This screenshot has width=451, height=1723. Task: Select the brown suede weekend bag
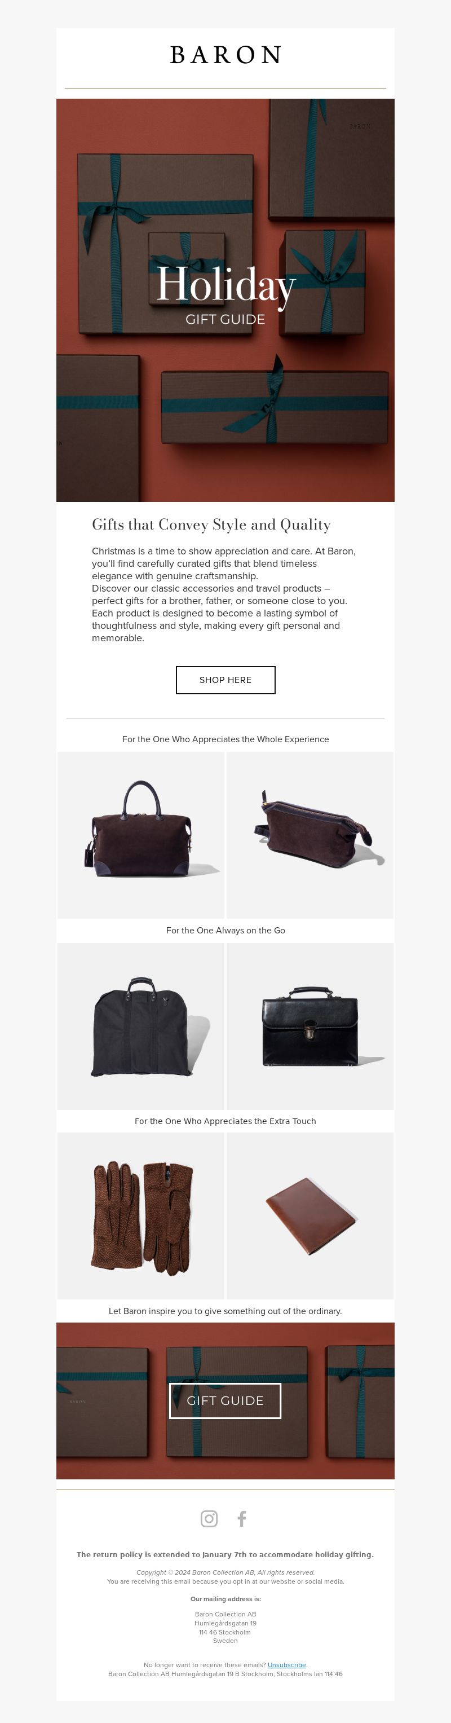point(141,835)
